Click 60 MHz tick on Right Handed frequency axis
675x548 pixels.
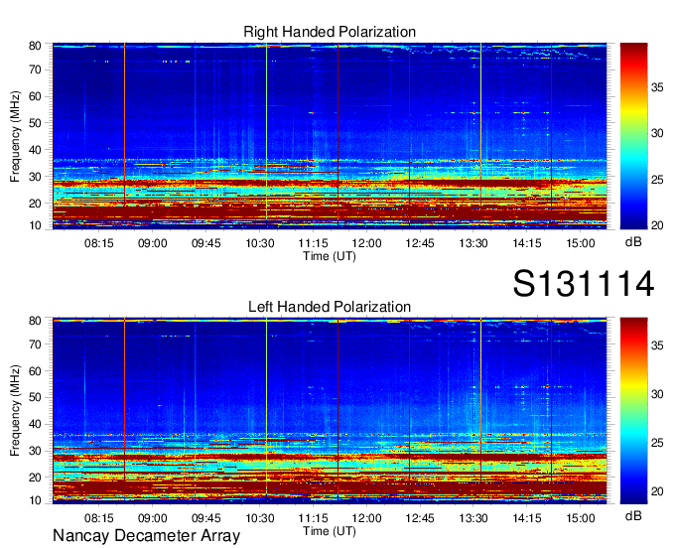coord(35,96)
